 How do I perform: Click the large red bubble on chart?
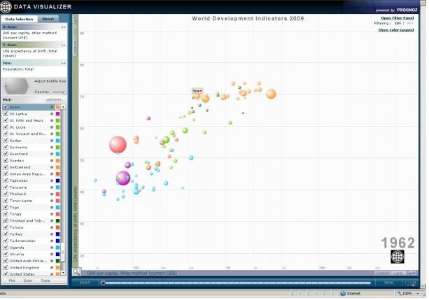118,145
